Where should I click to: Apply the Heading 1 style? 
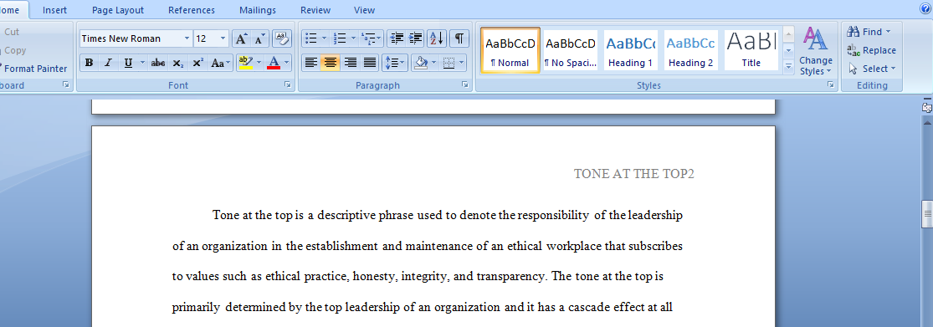(x=630, y=50)
